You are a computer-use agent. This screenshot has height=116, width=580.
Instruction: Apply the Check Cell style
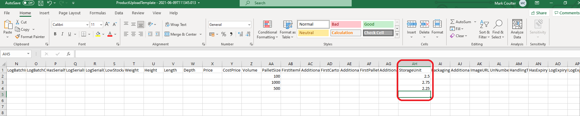378,33
